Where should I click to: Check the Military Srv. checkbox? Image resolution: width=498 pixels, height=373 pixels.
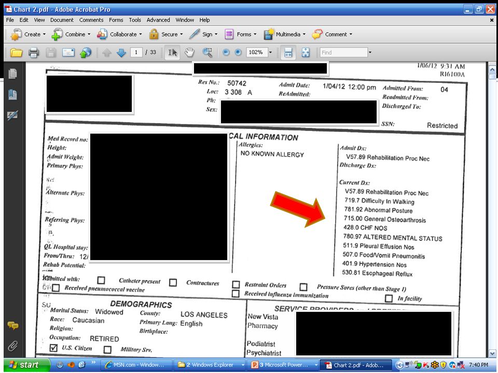tap(108, 350)
